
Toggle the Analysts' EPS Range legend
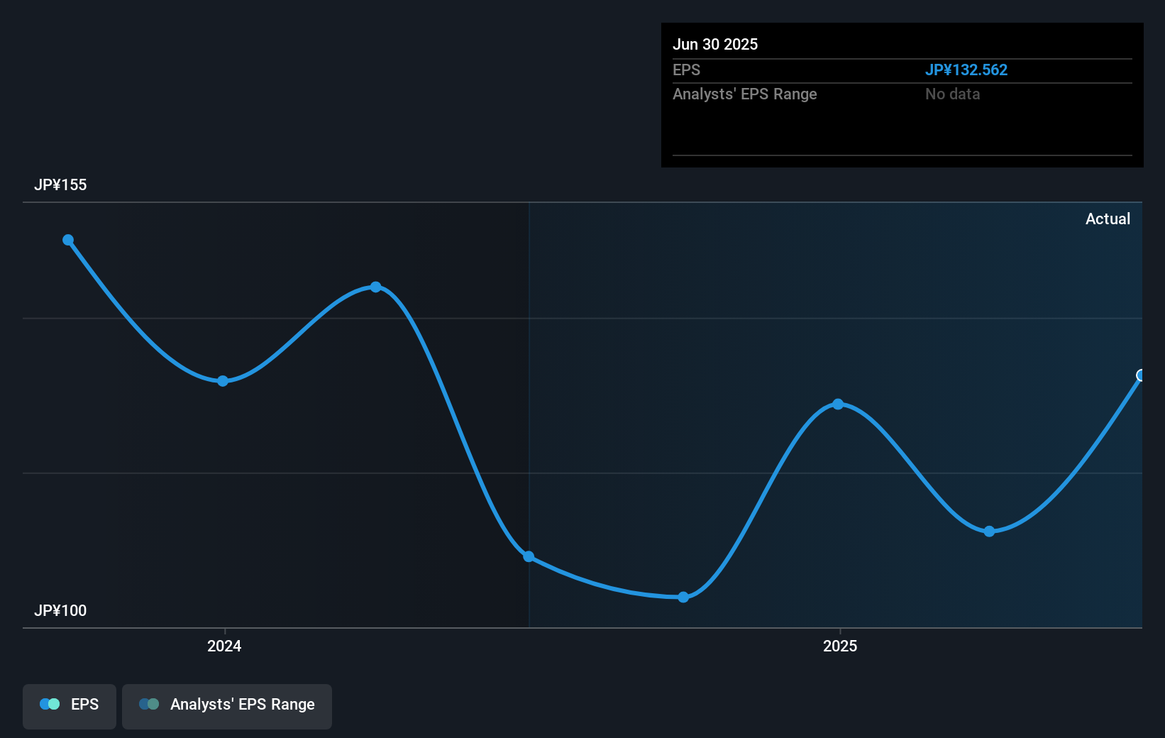(227, 706)
